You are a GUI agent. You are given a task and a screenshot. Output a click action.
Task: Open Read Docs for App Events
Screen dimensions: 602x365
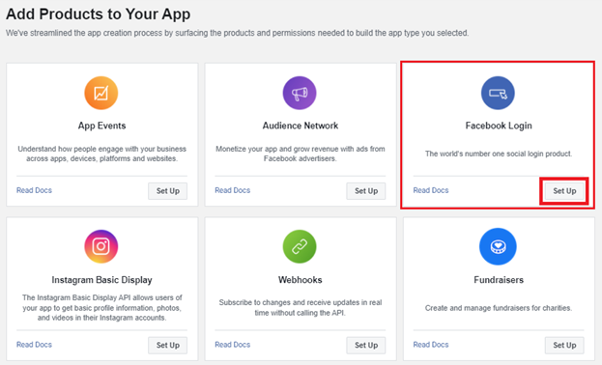[x=34, y=190]
